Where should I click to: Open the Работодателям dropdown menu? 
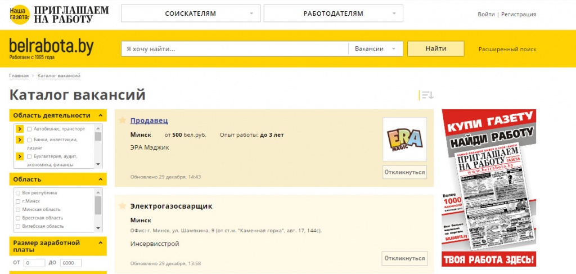[x=333, y=14]
